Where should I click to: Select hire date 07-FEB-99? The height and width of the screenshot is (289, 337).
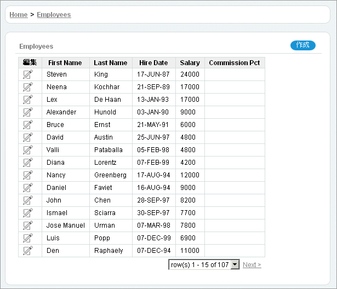[153, 163]
